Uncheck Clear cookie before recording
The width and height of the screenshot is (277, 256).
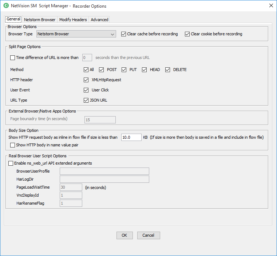click(x=187, y=34)
